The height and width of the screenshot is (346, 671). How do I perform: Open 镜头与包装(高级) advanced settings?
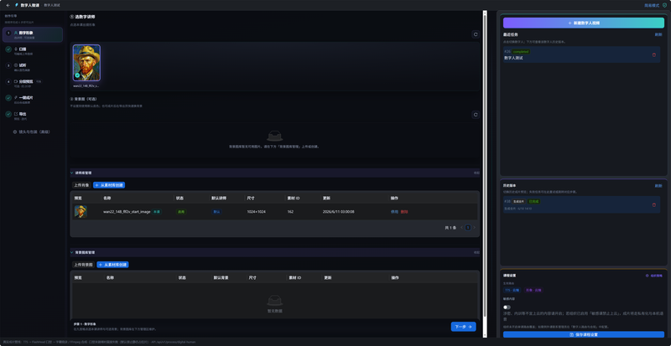click(x=32, y=132)
